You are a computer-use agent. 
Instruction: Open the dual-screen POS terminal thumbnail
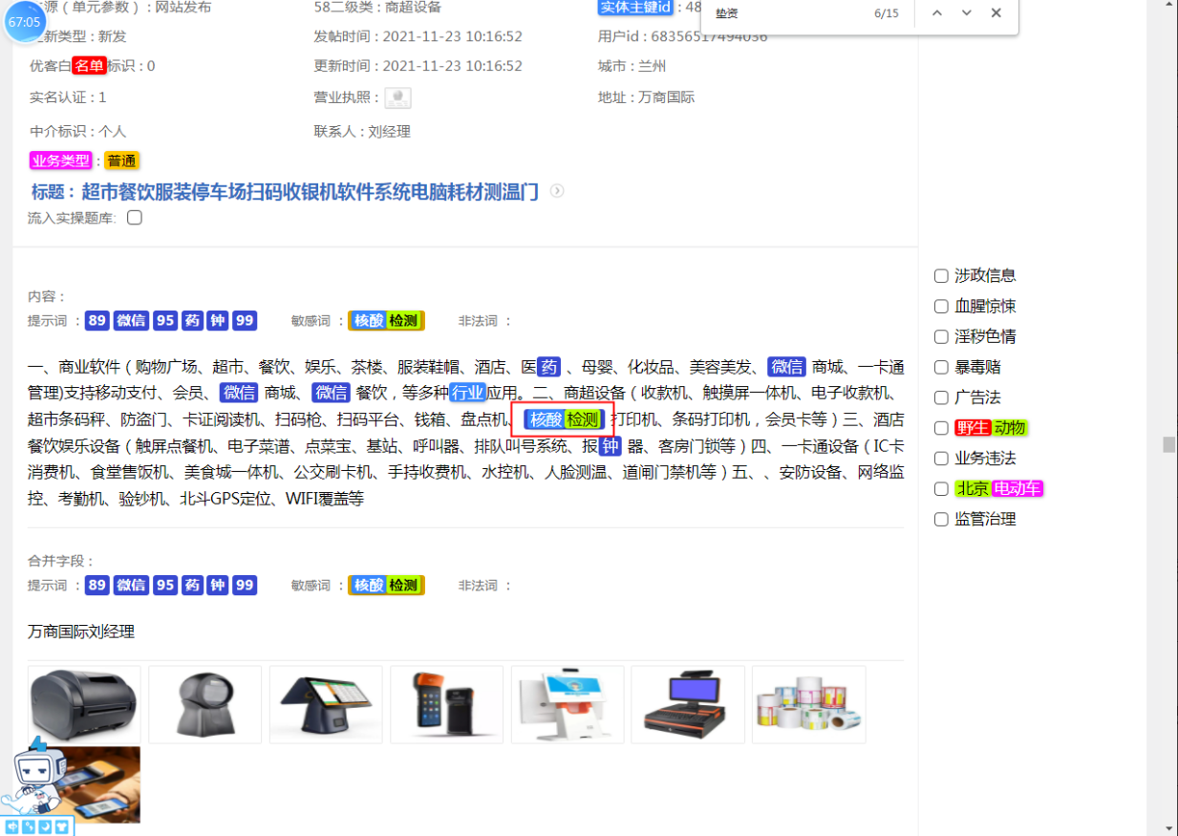click(326, 705)
